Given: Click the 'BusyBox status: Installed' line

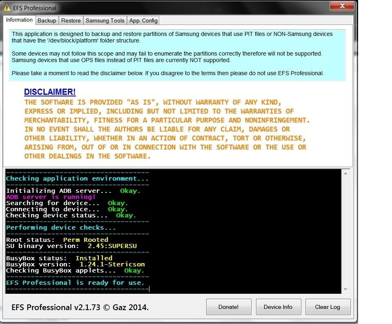Looking at the screenshot, I should [x=59, y=258].
